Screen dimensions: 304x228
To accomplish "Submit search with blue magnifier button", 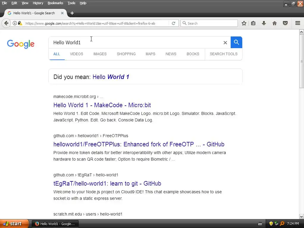I will pyautogui.click(x=236, y=42).
